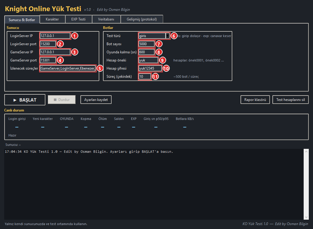The image size is (313, 229).
Task: Open the giris combo box
Action: coord(154,36)
